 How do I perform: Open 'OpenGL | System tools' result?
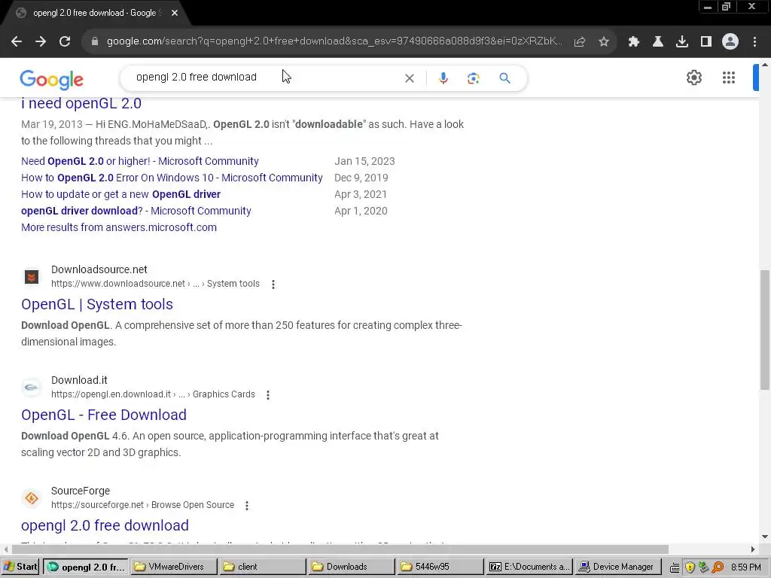pyautogui.click(x=97, y=304)
